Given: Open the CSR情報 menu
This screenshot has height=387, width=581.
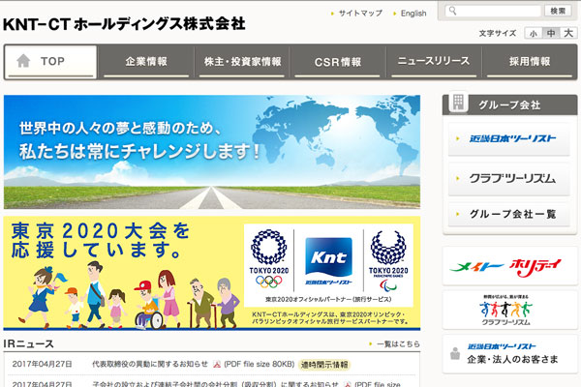Looking at the screenshot, I should click(x=338, y=62).
